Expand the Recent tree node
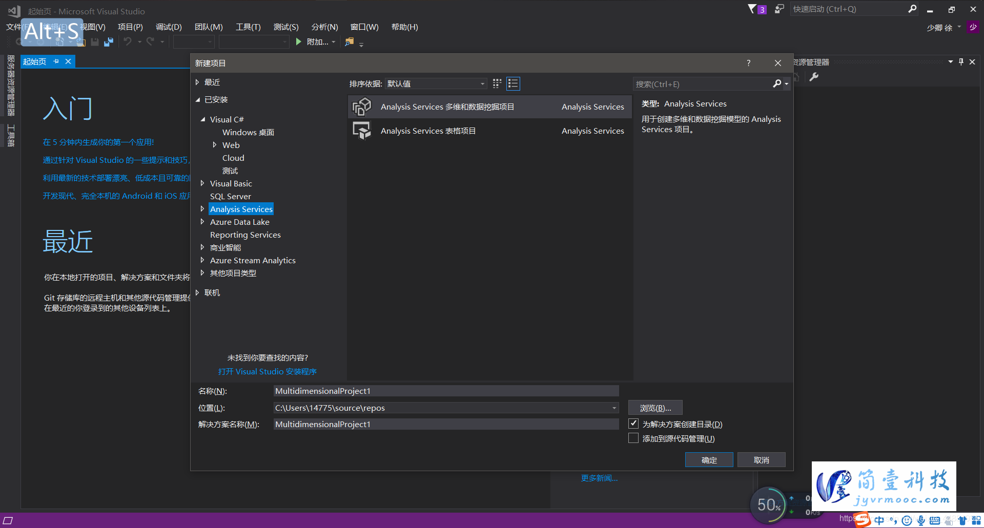The height and width of the screenshot is (528, 984). point(197,82)
